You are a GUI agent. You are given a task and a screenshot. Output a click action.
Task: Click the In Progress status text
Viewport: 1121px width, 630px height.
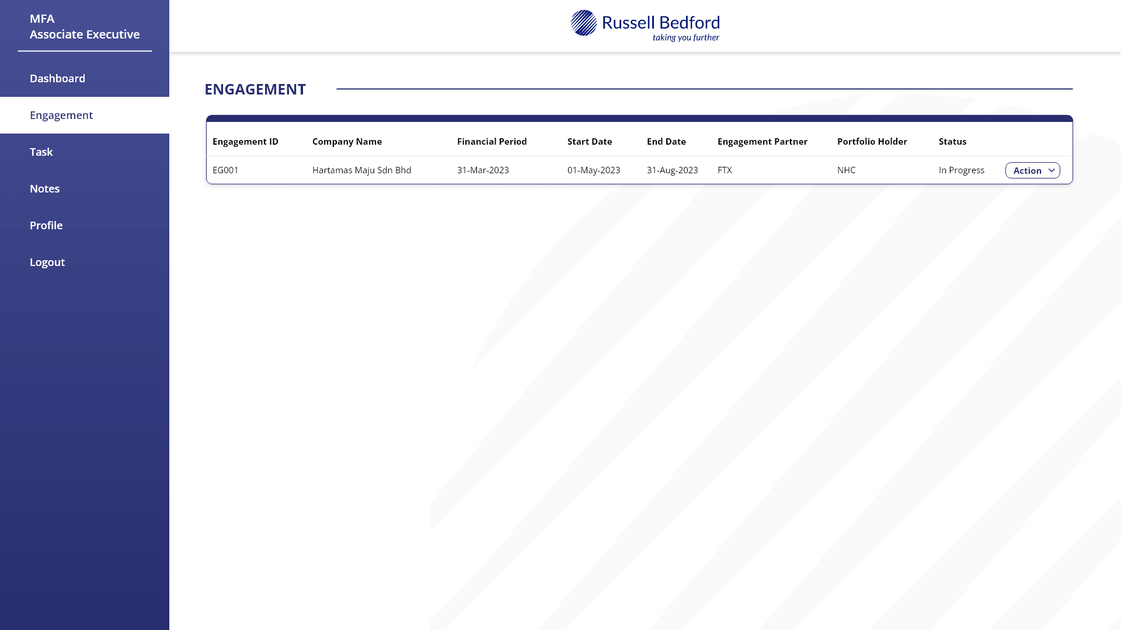point(961,170)
